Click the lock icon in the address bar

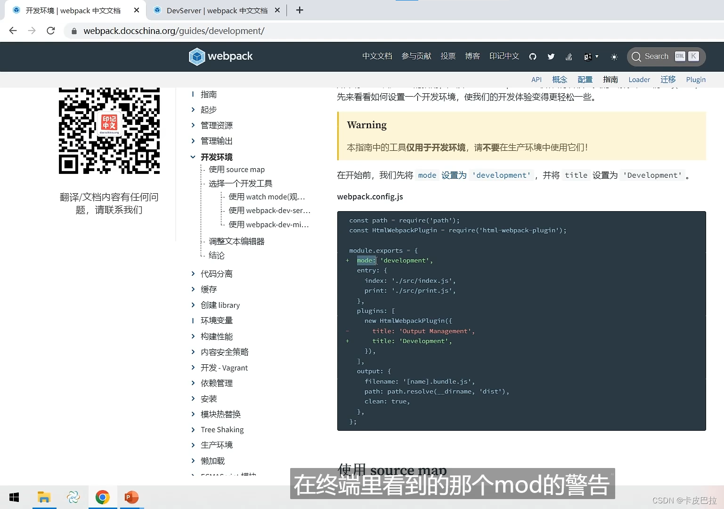coord(74,31)
